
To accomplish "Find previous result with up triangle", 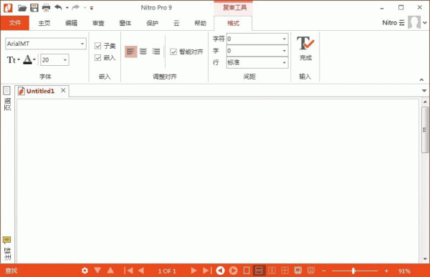I will 110,271.
